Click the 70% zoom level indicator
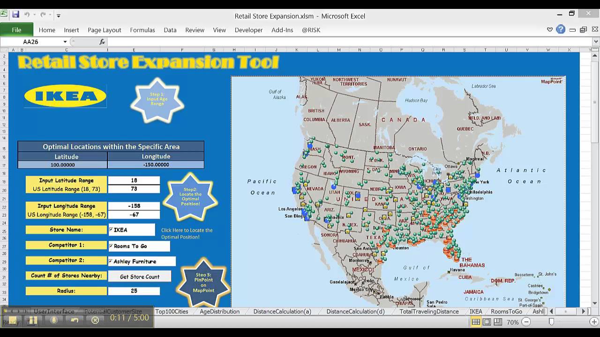Screen dimensions: 600x337 [512, 322]
